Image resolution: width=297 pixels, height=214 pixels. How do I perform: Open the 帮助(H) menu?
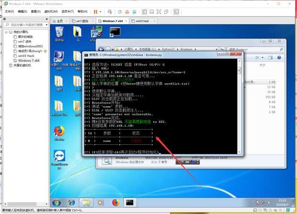(83, 11)
